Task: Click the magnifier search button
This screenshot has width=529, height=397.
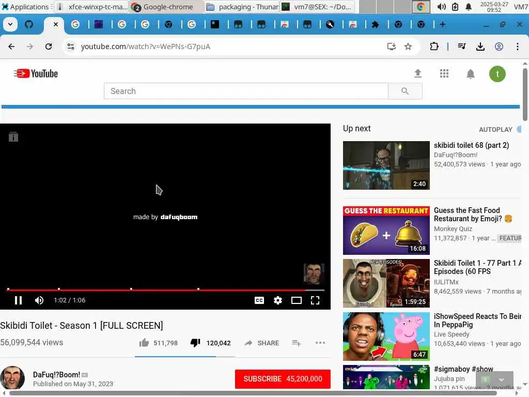Action: pyautogui.click(x=405, y=91)
